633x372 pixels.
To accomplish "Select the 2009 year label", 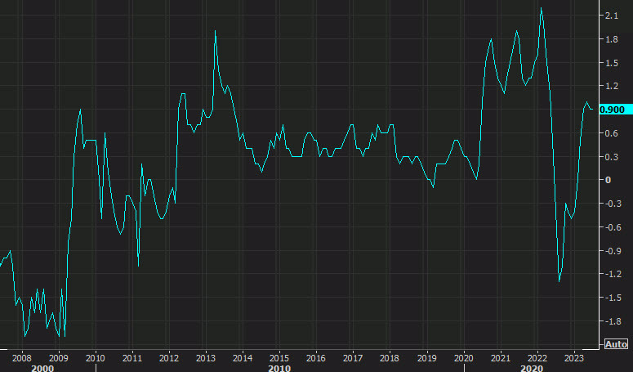I will 59,358.
